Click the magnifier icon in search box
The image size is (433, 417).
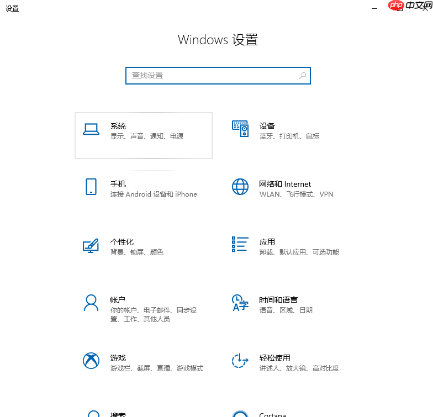coord(303,76)
